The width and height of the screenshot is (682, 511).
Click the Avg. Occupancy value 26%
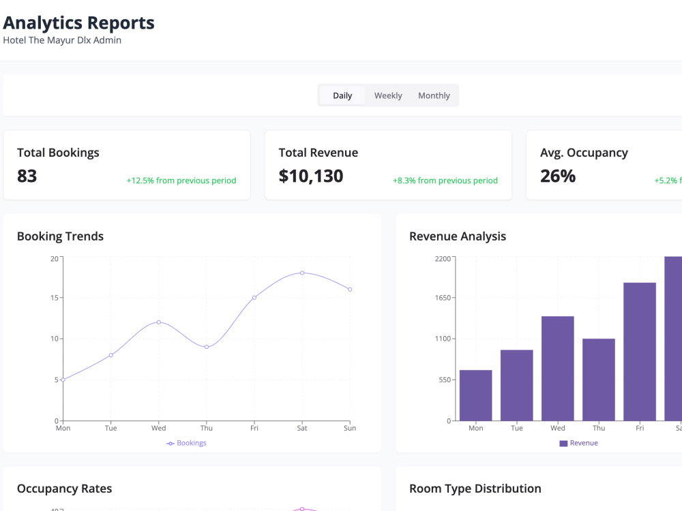[x=558, y=176]
